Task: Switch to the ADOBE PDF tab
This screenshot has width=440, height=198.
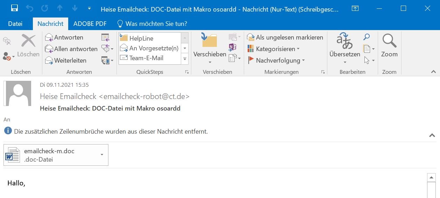Action: (x=90, y=24)
